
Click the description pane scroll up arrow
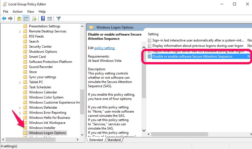tap(144, 48)
